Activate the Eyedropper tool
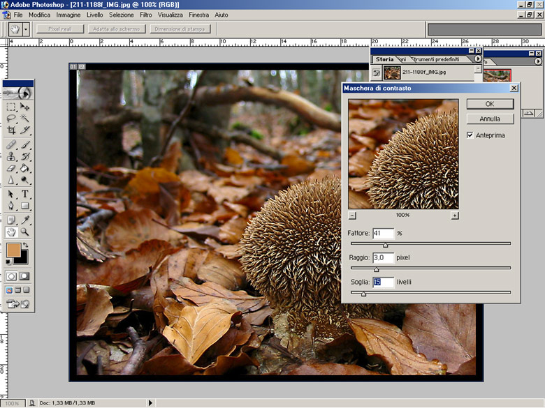The width and height of the screenshot is (545, 408). (25, 219)
